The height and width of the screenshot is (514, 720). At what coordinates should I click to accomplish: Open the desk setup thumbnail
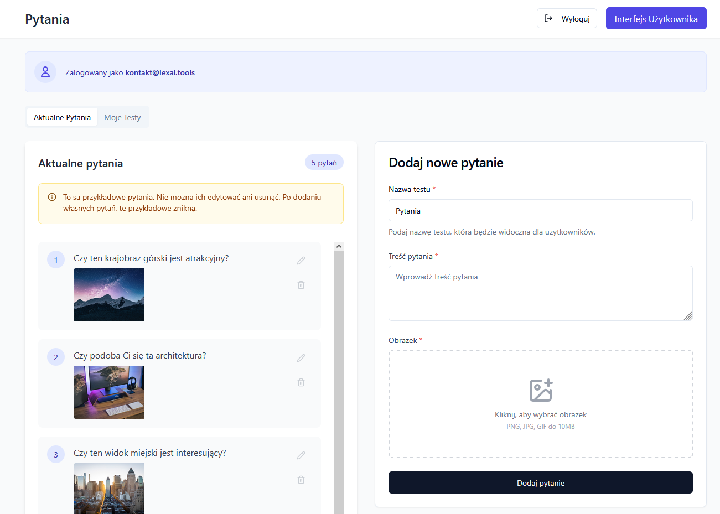[109, 392]
